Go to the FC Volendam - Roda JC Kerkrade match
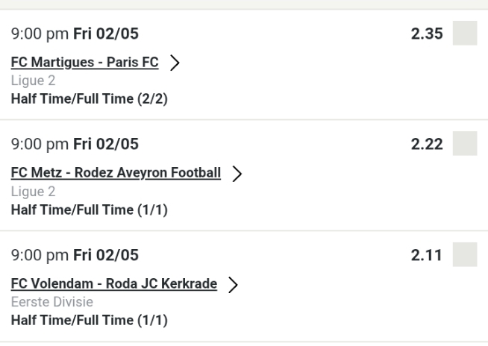This screenshot has width=488, height=346. coord(114,283)
